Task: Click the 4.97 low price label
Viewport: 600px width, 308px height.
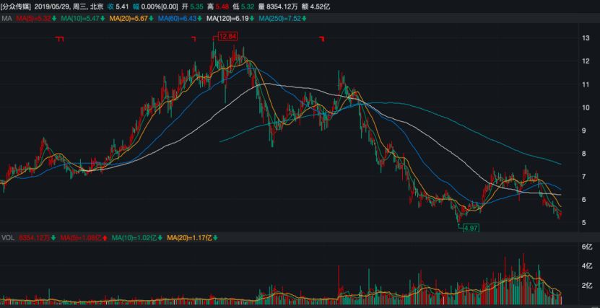Action: pyautogui.click(x=471, y=228)
